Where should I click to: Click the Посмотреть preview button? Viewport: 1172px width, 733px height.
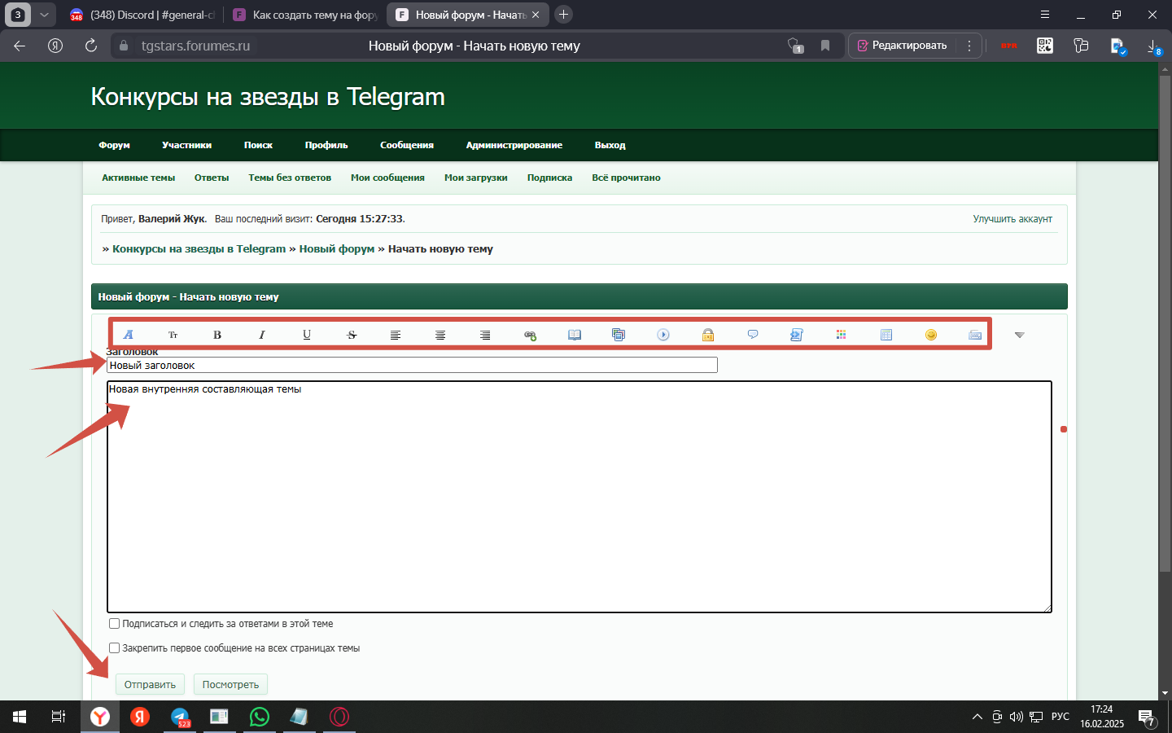230,684
